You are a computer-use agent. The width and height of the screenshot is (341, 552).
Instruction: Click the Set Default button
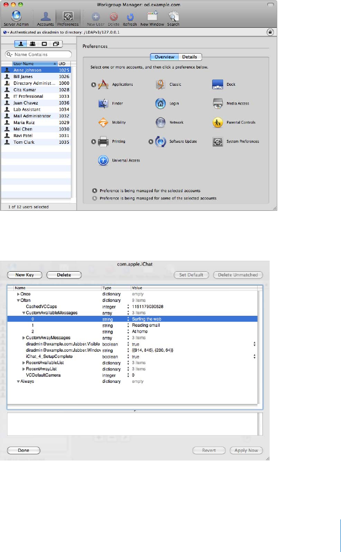click(191, 275)
